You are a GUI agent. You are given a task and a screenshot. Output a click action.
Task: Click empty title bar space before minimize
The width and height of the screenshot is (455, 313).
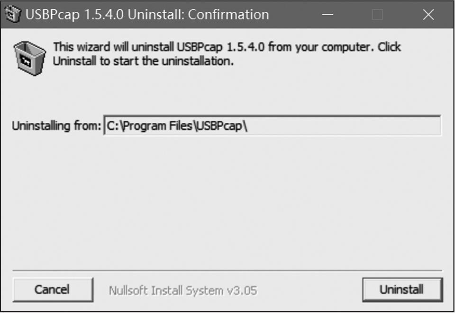[x=294, y=15]
